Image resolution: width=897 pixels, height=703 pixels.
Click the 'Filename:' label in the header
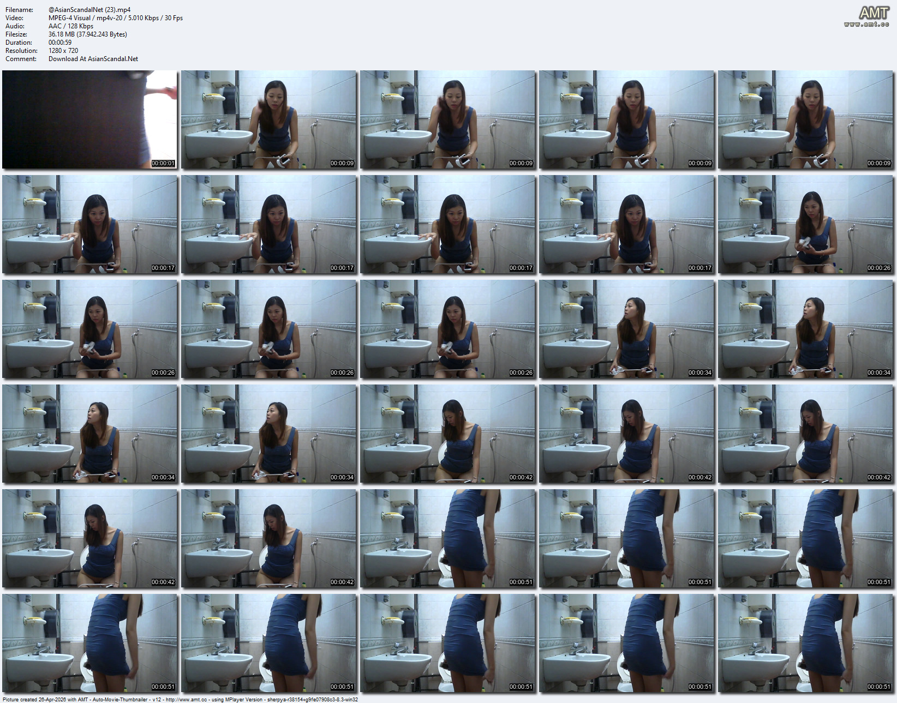coord(19,10)
